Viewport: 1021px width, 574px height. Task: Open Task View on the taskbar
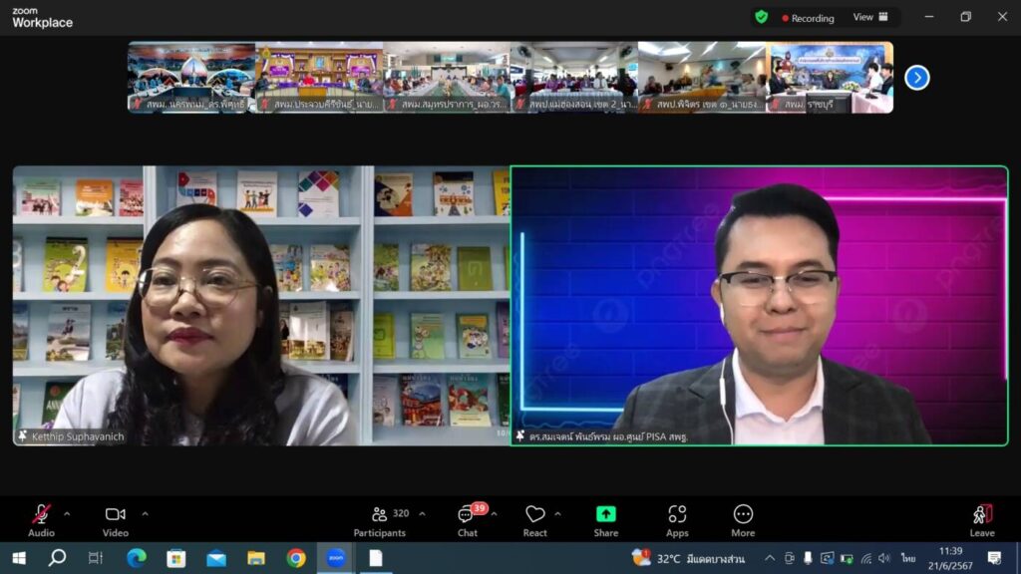coord(96,558)
